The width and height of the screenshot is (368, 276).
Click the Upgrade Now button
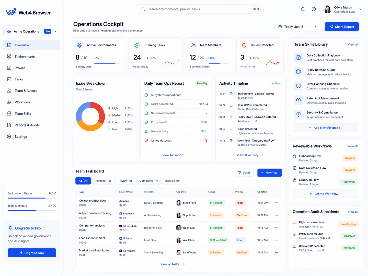(x=32, y=253)
